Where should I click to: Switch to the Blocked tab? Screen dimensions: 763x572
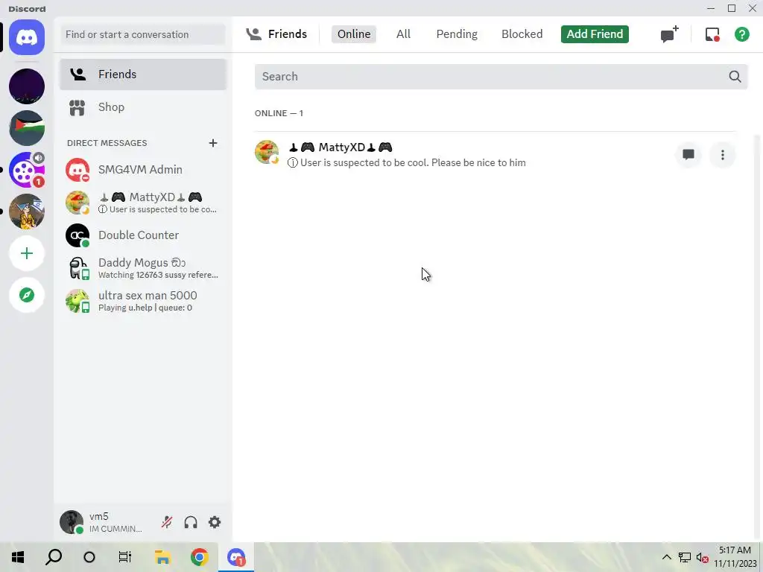[x=522, y=34]
